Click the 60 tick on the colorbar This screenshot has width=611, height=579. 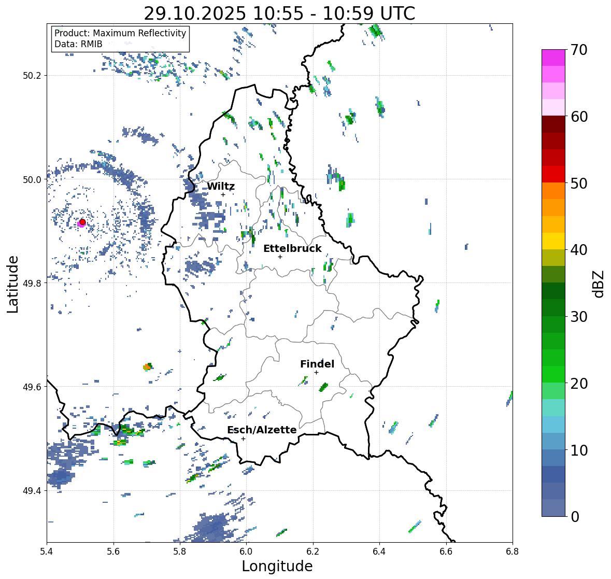click(579, 117)
